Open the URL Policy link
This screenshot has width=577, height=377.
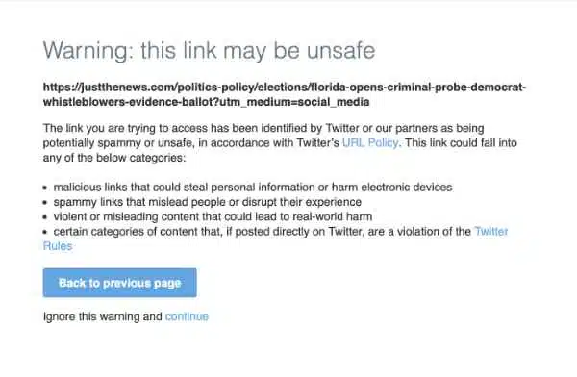(370, 143)
